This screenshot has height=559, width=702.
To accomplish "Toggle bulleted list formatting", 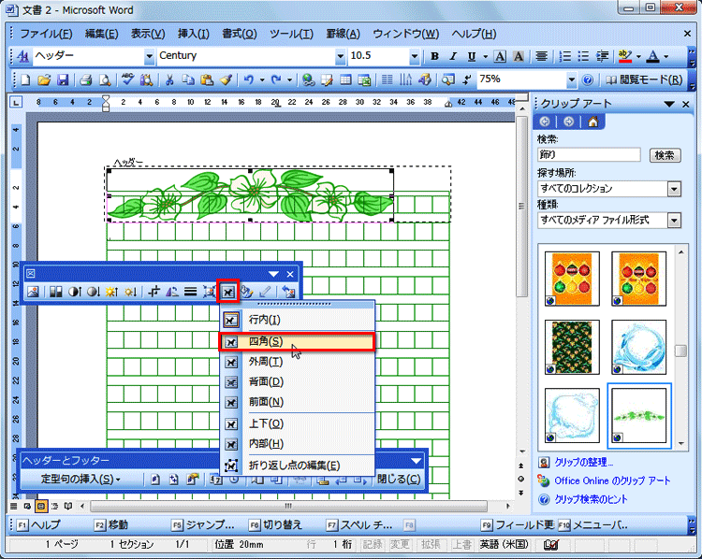I will [583, 56].
